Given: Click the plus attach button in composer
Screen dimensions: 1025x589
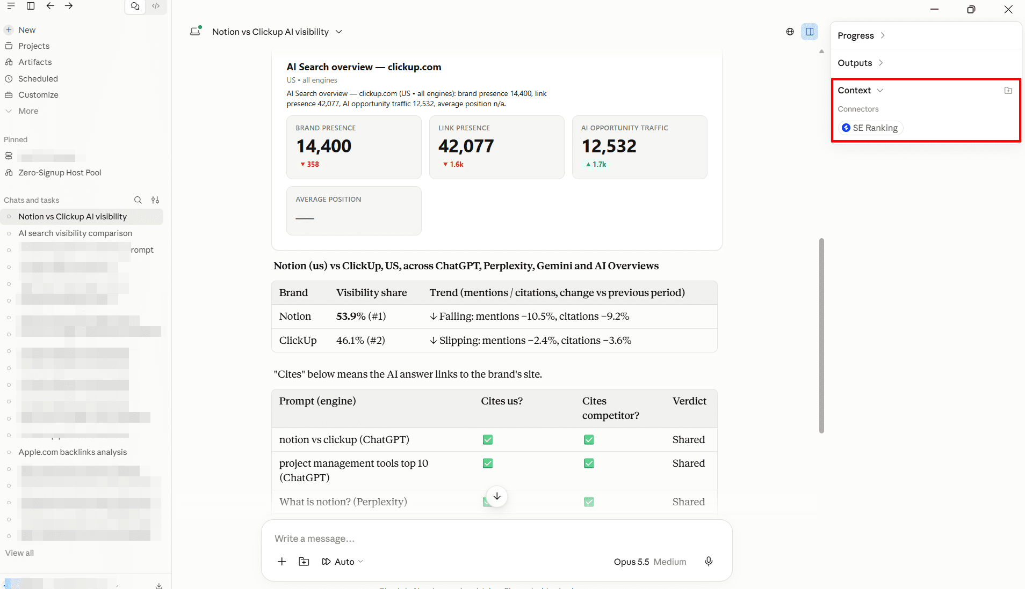Looking at the screenshot, I should 281,562.
